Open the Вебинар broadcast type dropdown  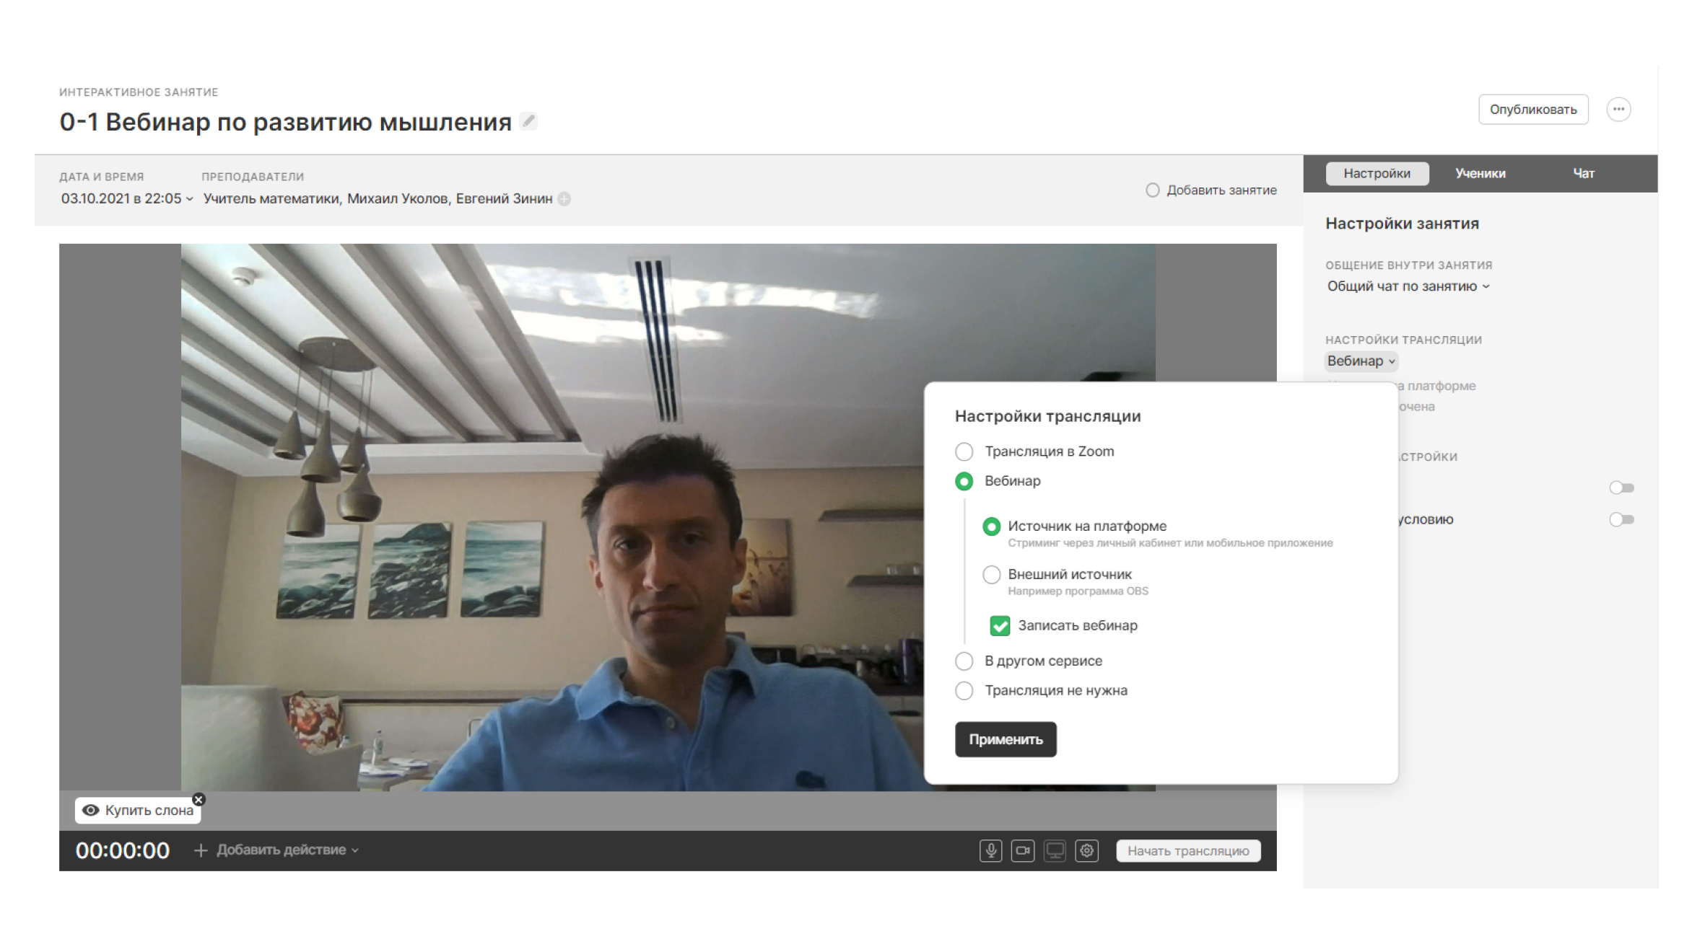point(1361,361)
